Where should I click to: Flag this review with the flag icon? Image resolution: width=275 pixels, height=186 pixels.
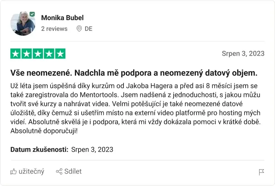click(262, 172)
